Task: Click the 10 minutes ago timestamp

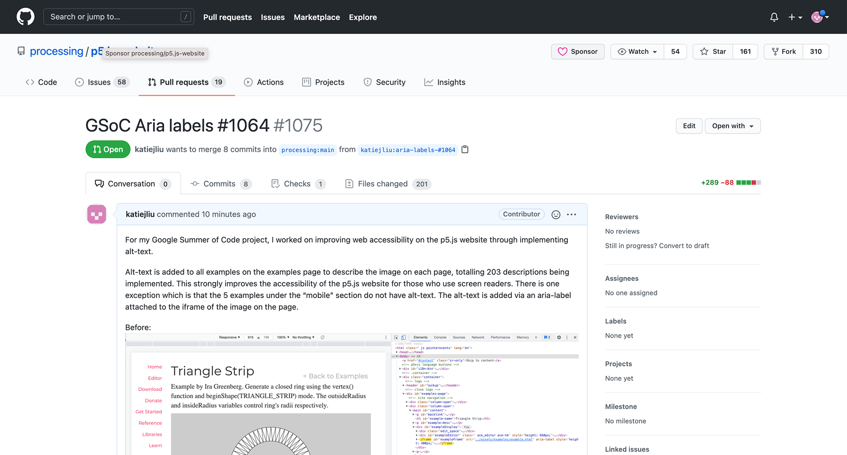Action: [x=229, y=214]
